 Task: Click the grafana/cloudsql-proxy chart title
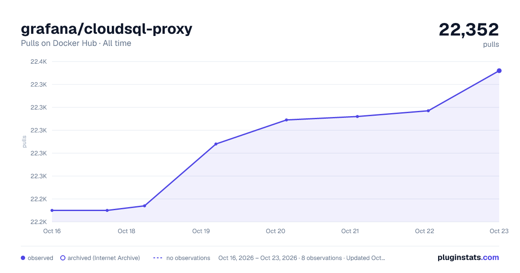click(x=107, y=29)
